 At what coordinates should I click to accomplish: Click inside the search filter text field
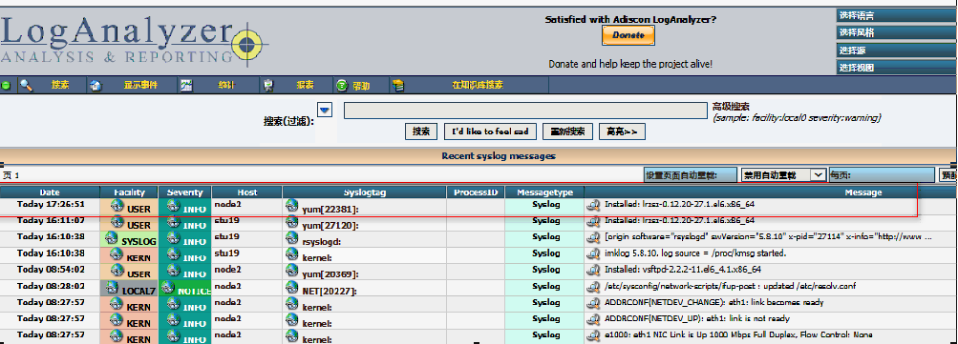(x=525, y=111)
